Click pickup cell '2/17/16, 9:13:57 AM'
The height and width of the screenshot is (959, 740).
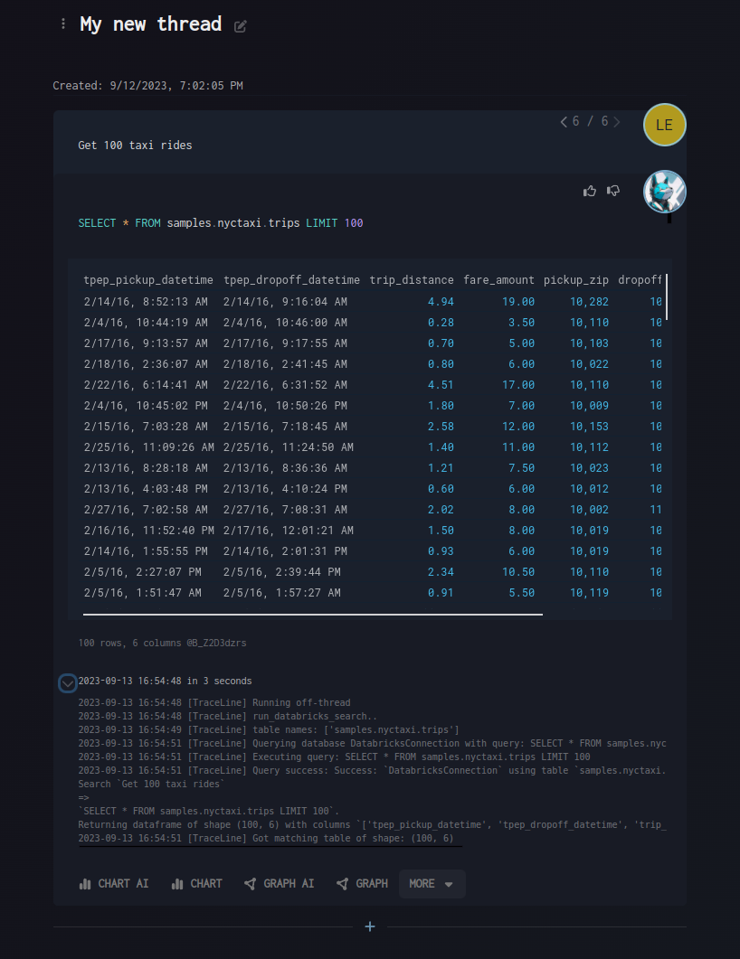pos(146,343)
